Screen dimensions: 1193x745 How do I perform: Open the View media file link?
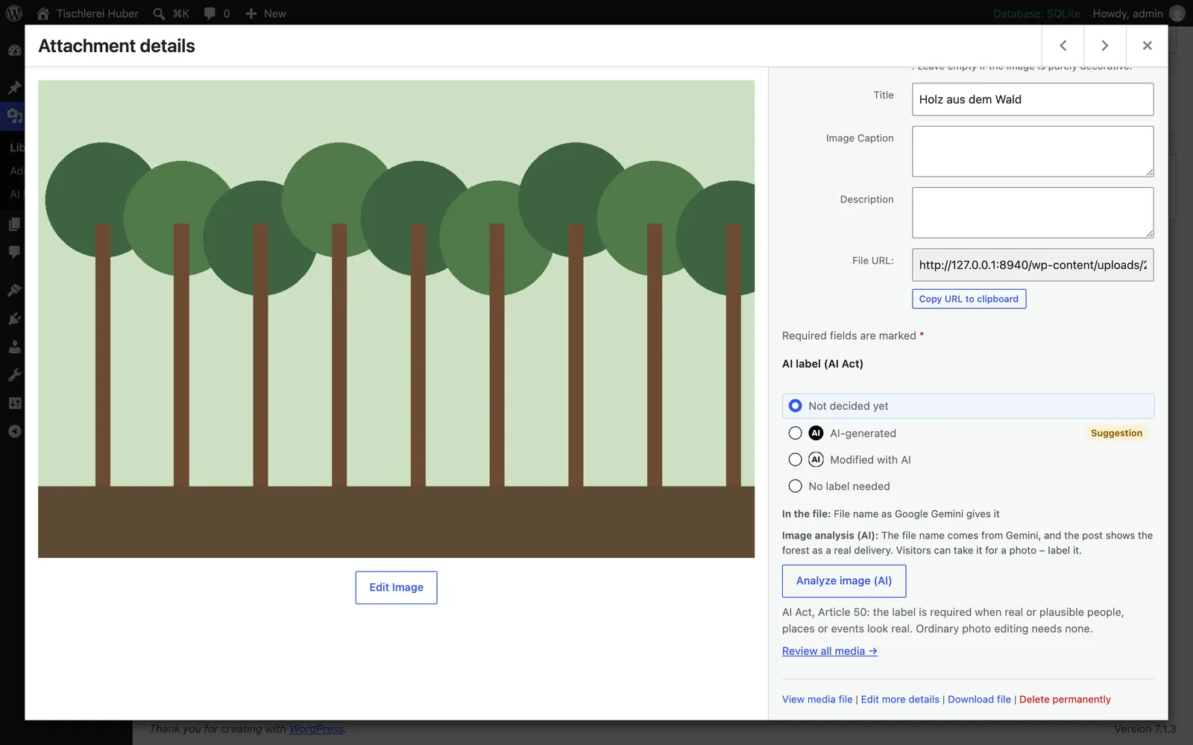[817, 700]
